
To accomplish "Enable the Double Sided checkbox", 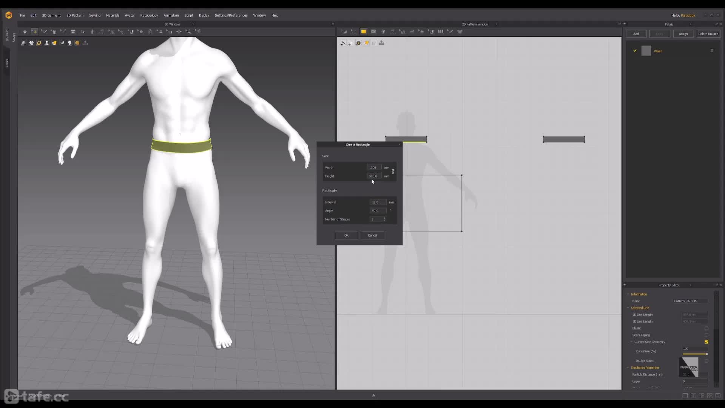I will (x=706, y=361).
